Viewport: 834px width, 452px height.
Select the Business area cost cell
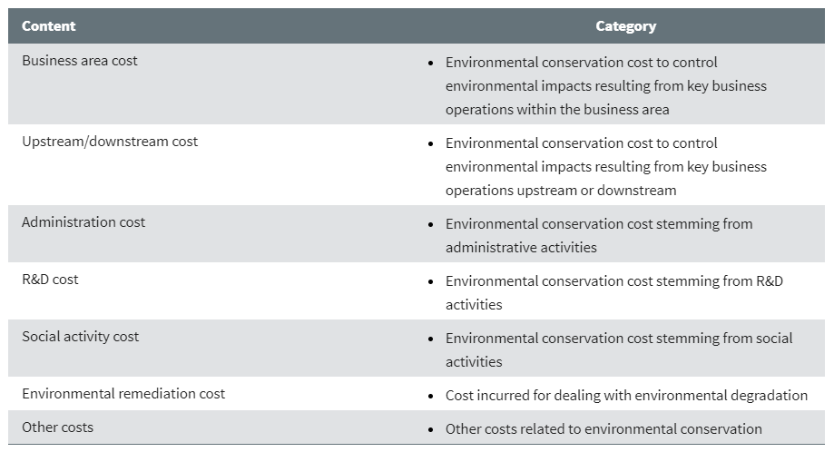(79, 61)
